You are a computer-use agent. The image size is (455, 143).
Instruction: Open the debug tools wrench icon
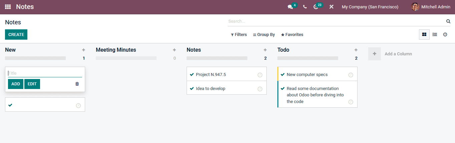pyautogui.click(x=331, y=7)
